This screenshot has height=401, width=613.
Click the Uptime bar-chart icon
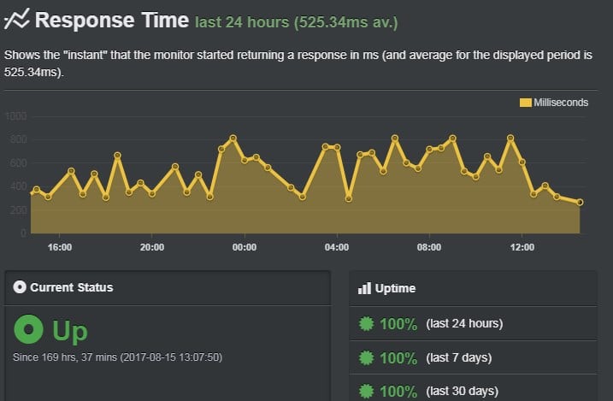click(x=364, y=288)
